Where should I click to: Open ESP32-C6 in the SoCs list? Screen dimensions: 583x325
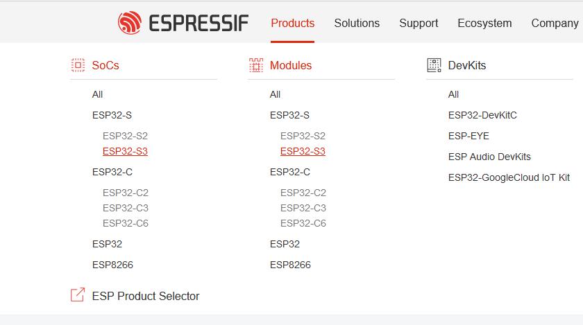(x=125, y=223)
